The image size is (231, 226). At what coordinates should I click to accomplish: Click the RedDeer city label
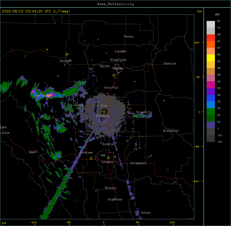(x=118, y=68)
